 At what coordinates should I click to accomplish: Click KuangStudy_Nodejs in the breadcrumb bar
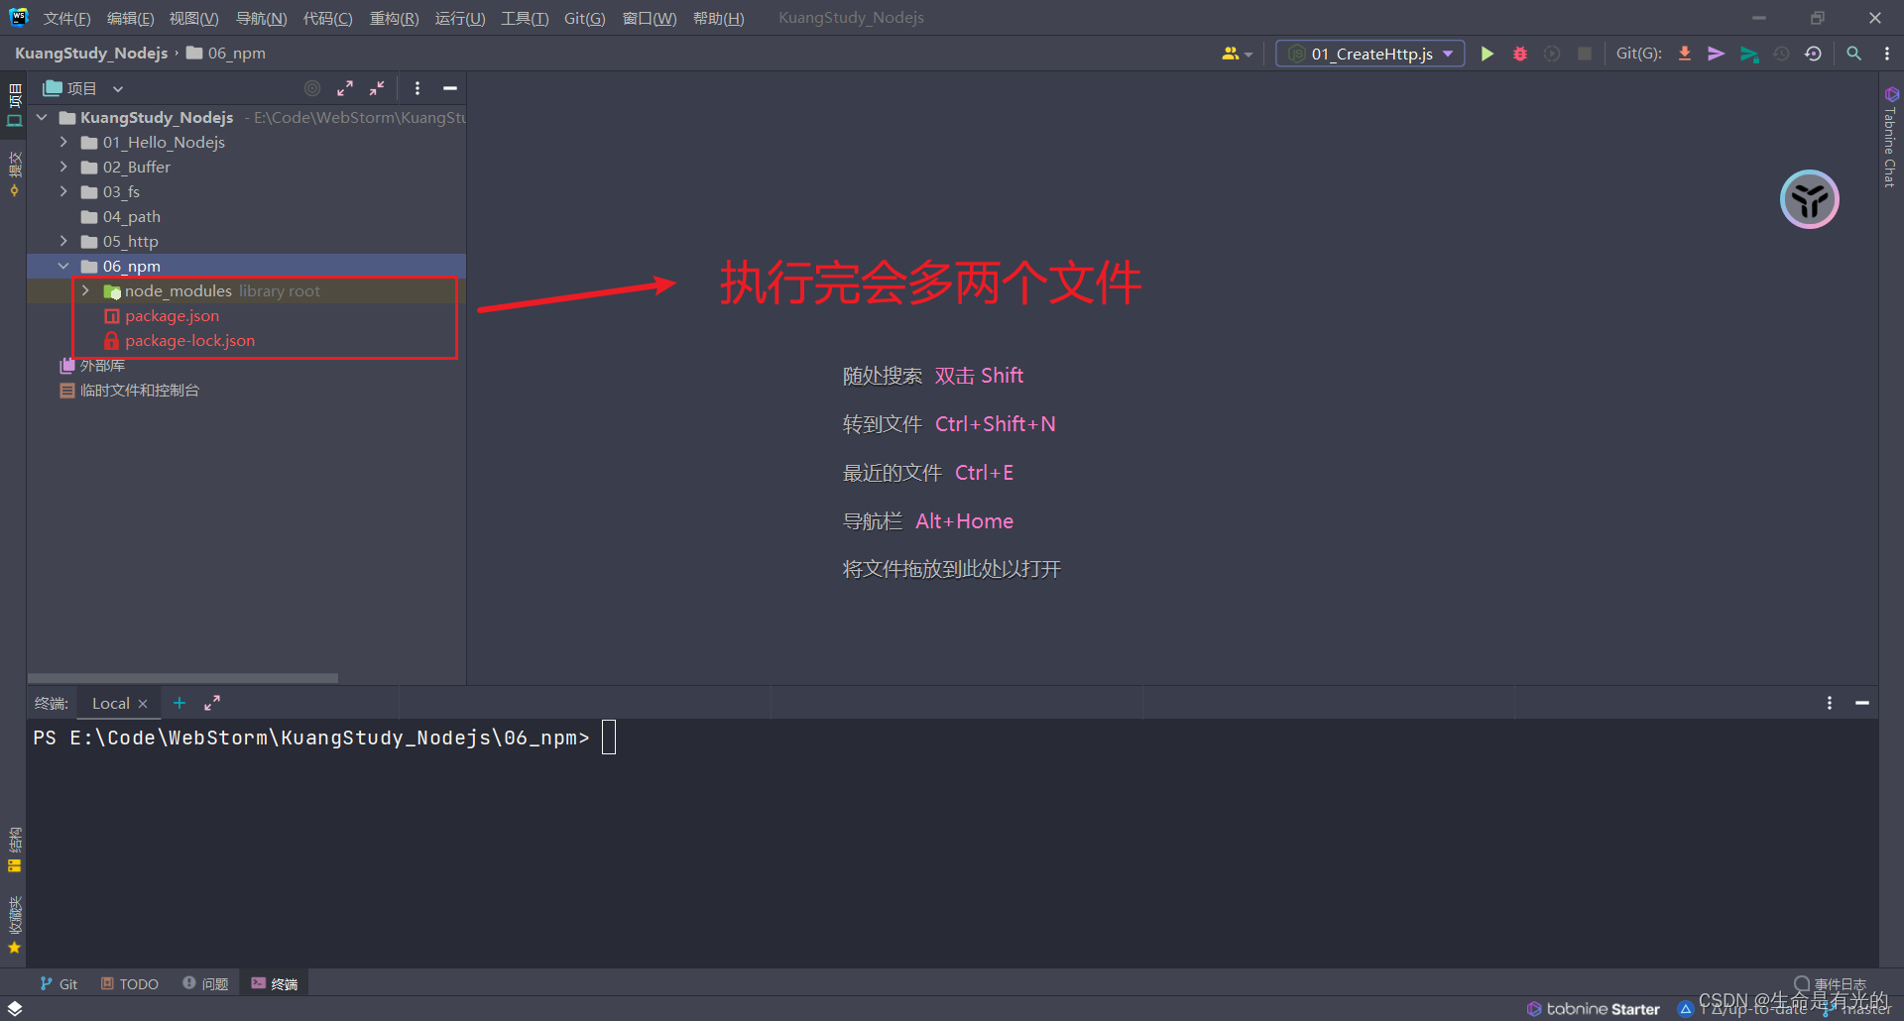pos(91,53)
